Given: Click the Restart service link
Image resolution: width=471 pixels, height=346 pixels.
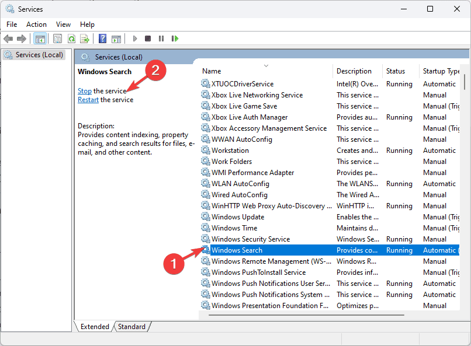Looking at the screenshot, I should (x=88, y=99).
